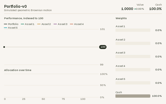Click the 99 performance axis label

pyautogui.click(x=102, y=65)
